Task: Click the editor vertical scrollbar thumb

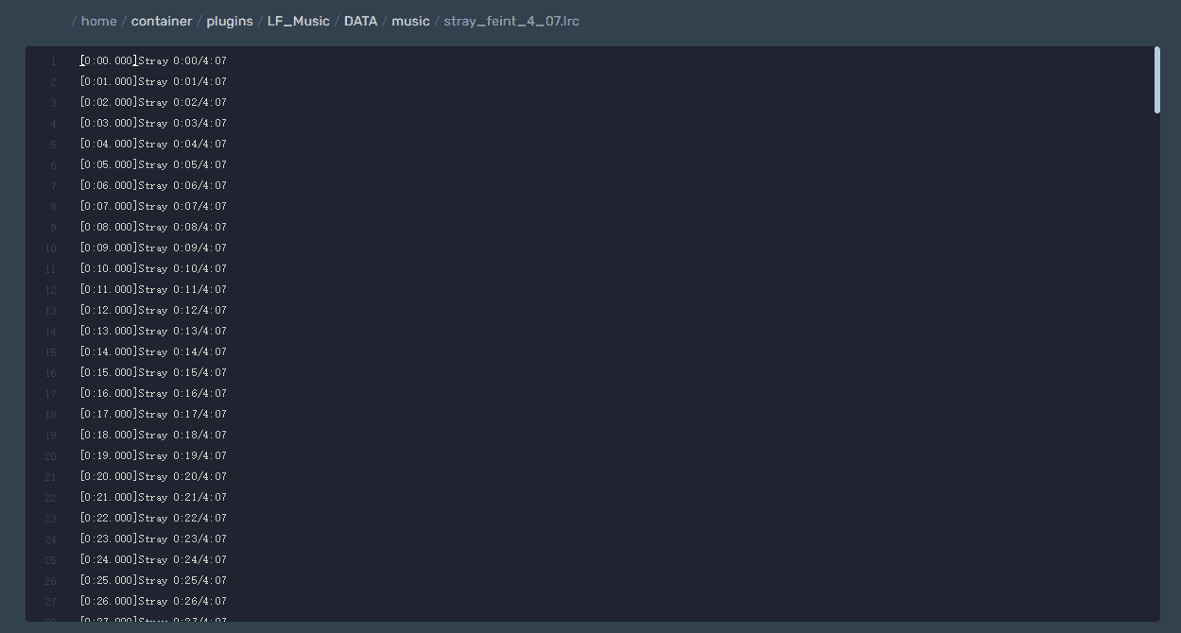Action: [1156, 80]
